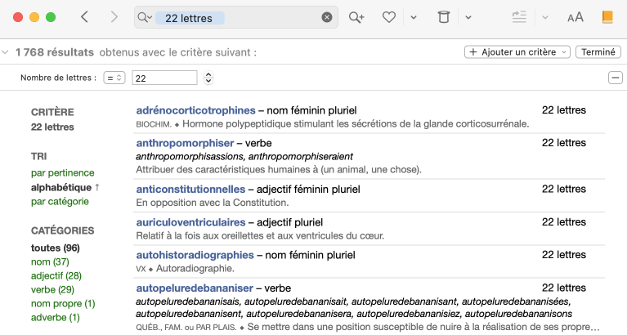627x335 pixels.
Task: Click the font size AA icon
Action: click(x=575, y=17)
